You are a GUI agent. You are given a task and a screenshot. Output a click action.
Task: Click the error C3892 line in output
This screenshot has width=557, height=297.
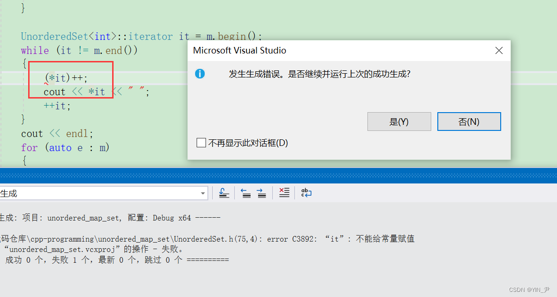(x=207, y=239)
